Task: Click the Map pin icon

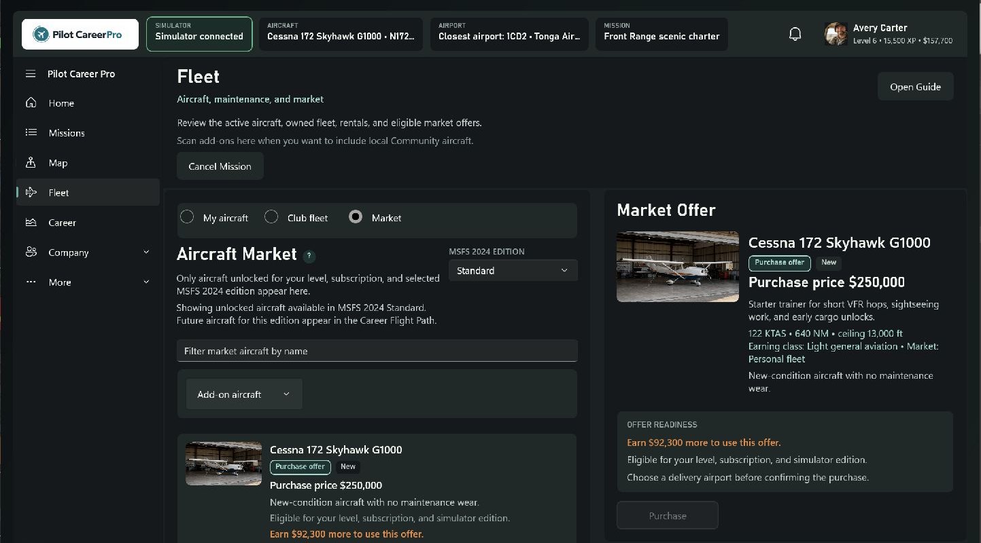Action: click(x=31, y=163)
